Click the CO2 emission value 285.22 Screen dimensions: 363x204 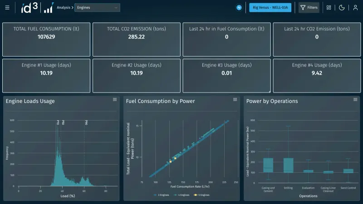(137, 37)
